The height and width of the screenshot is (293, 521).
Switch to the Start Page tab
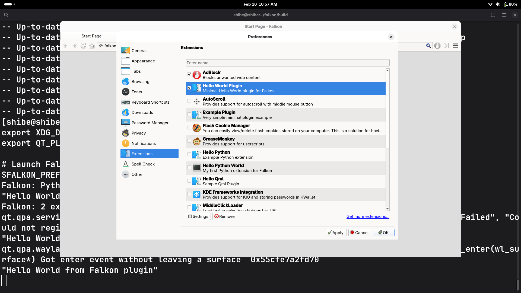point(91,36)
